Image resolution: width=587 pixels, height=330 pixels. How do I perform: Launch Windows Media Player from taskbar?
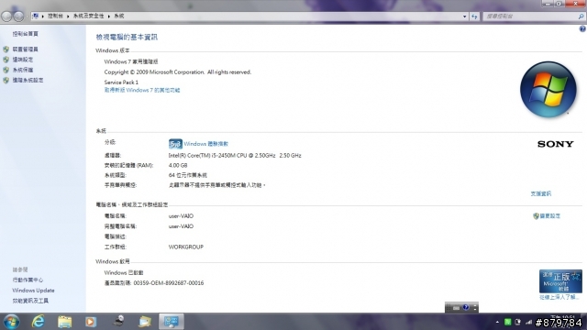tap(91, 322)
